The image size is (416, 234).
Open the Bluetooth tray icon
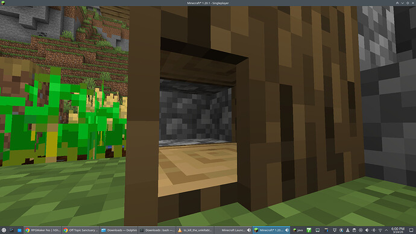tap(374, 230)
